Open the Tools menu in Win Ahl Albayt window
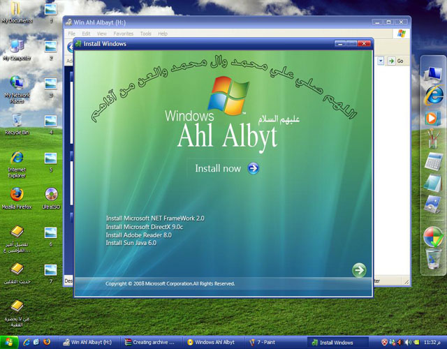Image resolution: width=447 pixels, height=349 pixels. [x=146, y=34]
